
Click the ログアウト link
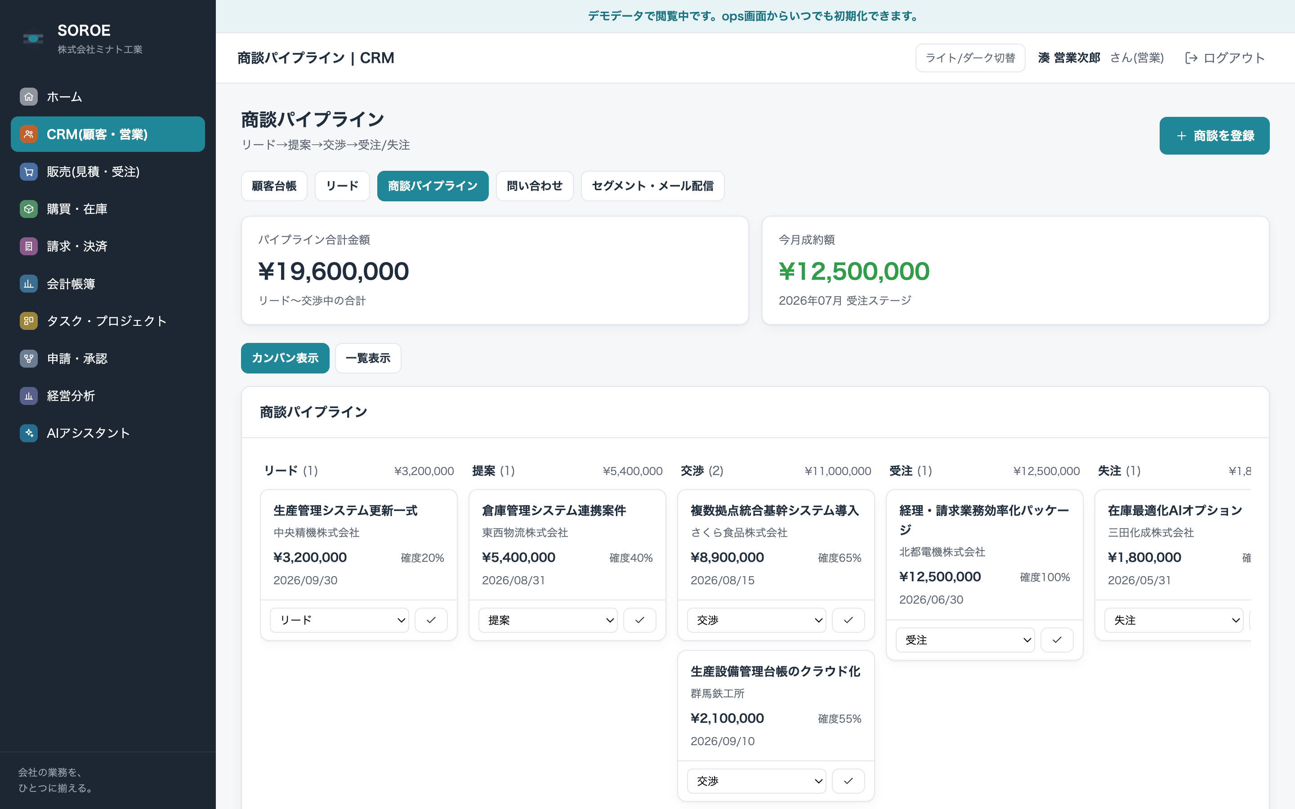(1225, 58)
